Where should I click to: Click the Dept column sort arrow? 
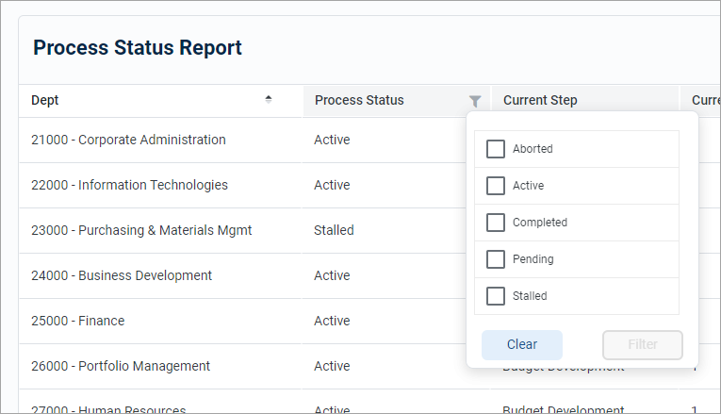point(269,99)
